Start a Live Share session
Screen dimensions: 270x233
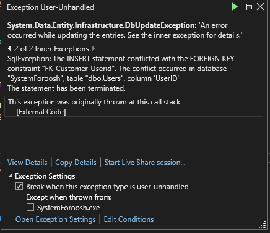click(x=145, y=163)
